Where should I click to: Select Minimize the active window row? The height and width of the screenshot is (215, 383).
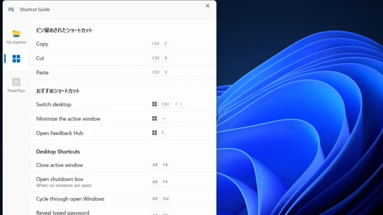click(x=123, y=119)
